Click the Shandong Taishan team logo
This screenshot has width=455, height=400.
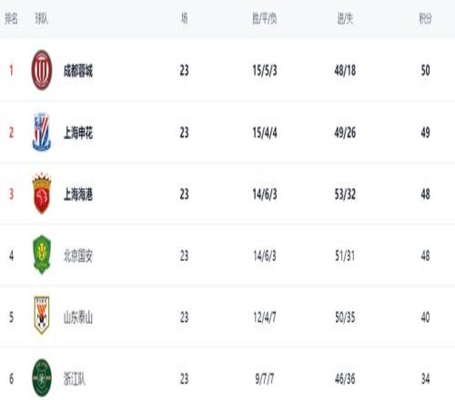[42, 315]
